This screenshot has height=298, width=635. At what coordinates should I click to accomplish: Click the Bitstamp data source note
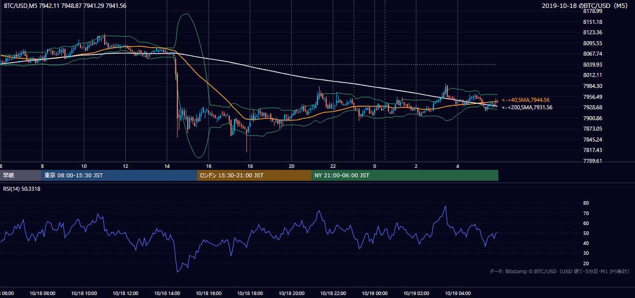coord(559,271)
